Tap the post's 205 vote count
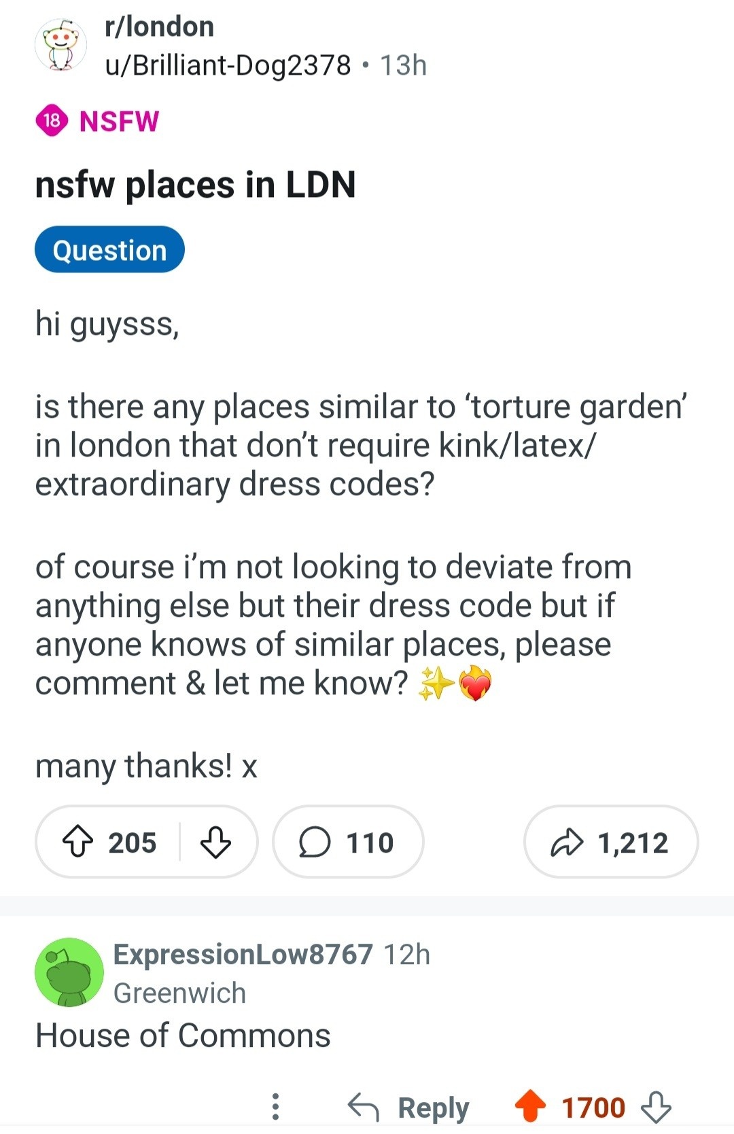Screen dimensions: 734x1134 pos(132,842)
